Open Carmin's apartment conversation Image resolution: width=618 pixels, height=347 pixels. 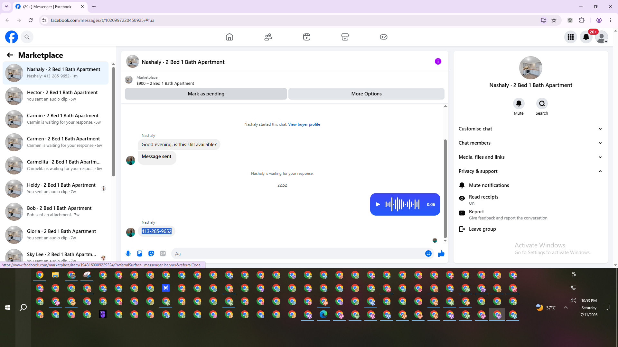[x=55, y=119]
